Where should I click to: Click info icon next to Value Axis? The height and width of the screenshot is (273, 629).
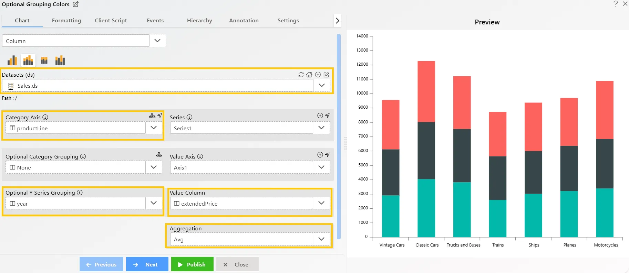pyautogui.click(x=200, y=156)
